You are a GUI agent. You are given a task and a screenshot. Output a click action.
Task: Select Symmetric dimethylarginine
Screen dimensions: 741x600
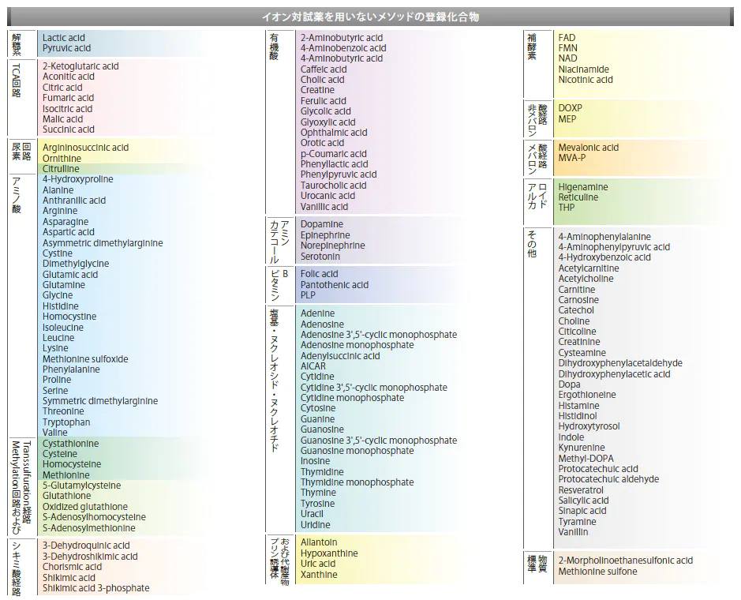pos(100,401)
